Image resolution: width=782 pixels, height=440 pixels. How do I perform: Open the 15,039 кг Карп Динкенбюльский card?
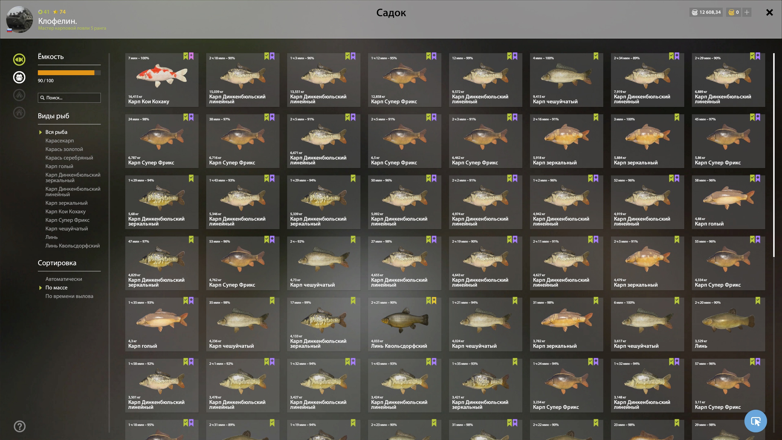click(x=243, y=80)
